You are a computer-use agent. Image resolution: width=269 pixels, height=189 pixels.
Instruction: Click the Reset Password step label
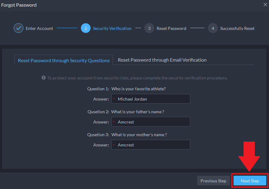[171, 28]
